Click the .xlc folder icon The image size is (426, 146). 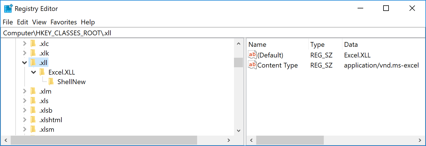[33, 44]
